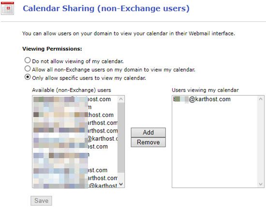266x207 pixels.
Task: Select the @karthost.com user in viewing list
Action: point(202,99)
